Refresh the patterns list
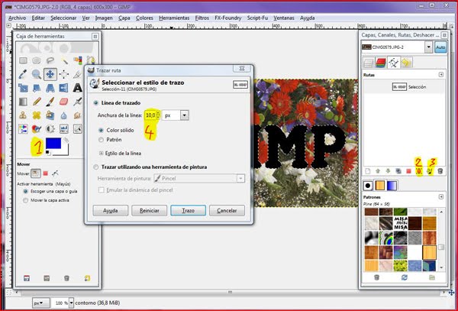 coord(405,277)
